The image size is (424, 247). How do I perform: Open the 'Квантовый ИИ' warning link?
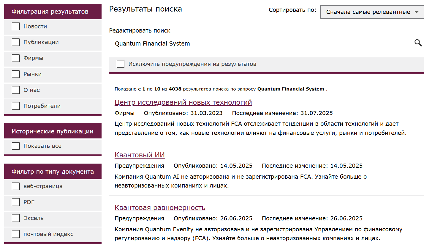coord(140,155)
